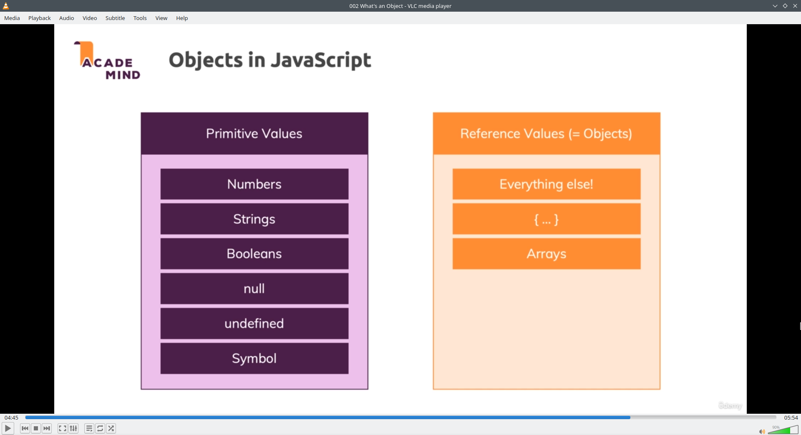This screenshot has width=801, height=435.
Task: Show the playlist panel
Action: tap(89, 428)
